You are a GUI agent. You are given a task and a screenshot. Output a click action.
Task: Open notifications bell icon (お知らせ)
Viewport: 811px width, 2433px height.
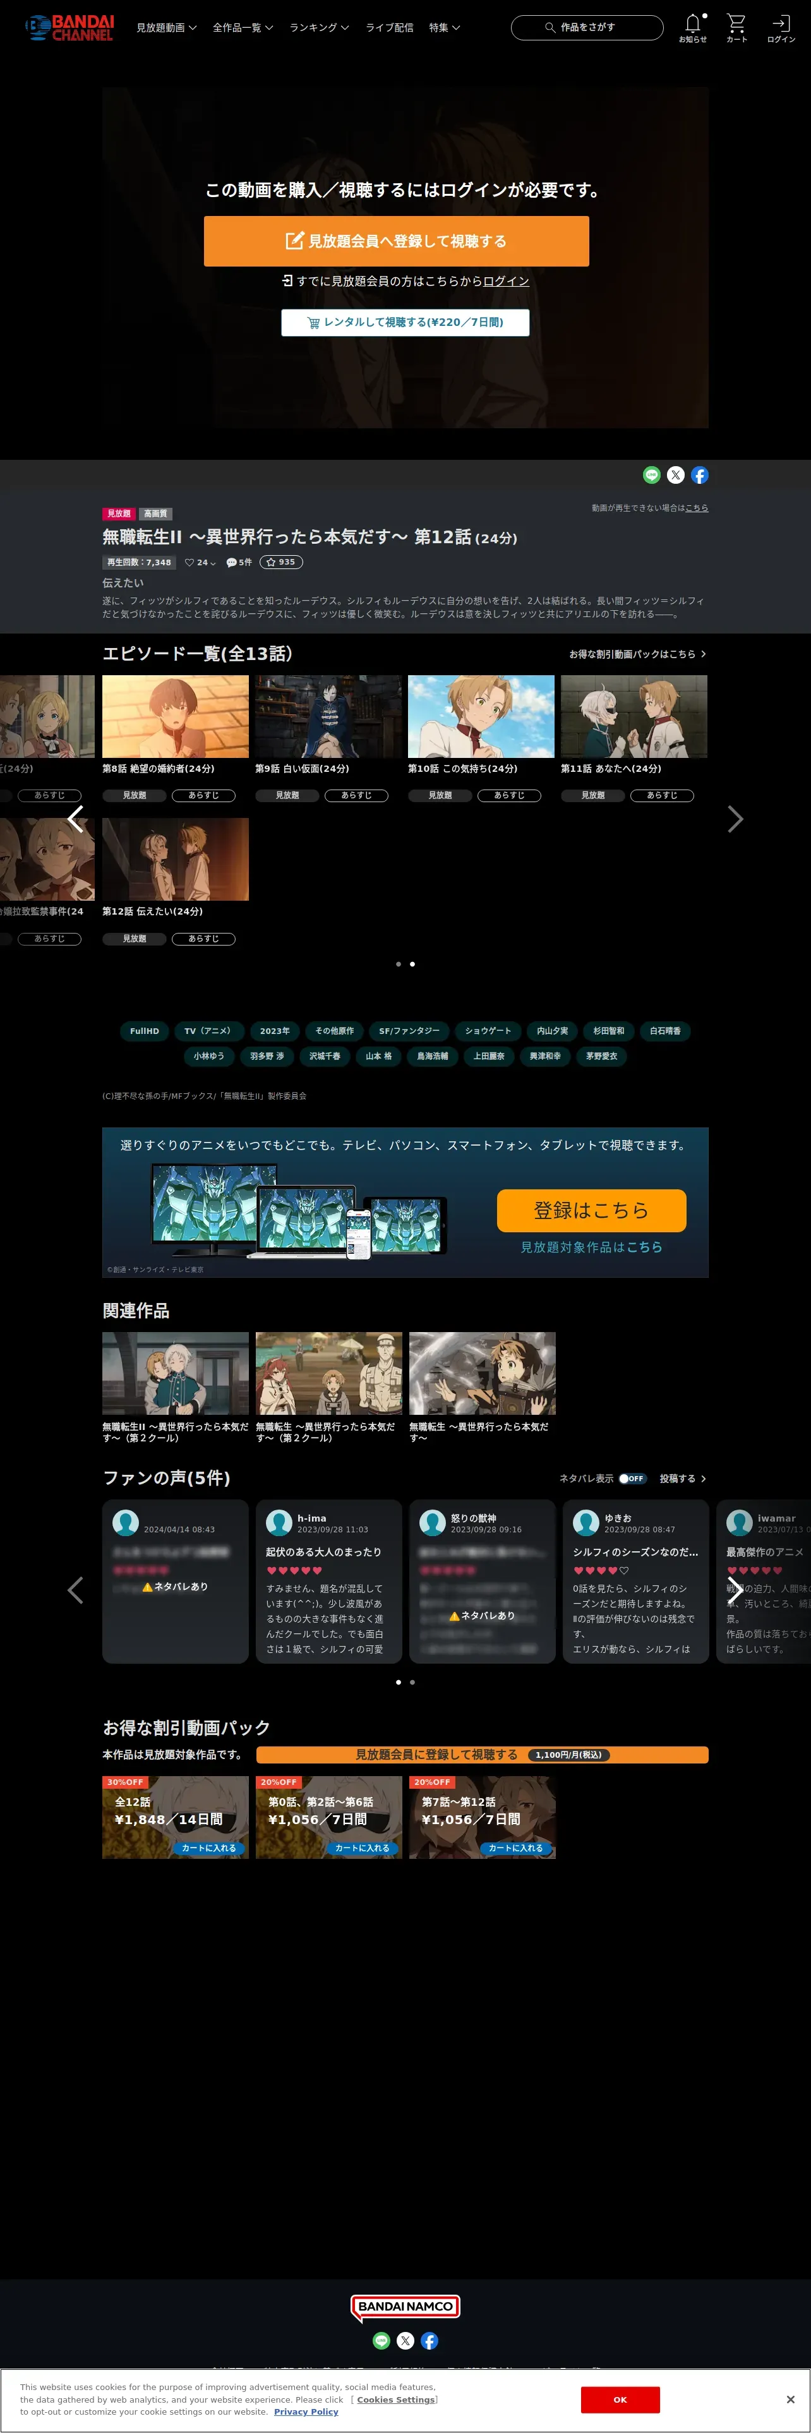point(692,27)
